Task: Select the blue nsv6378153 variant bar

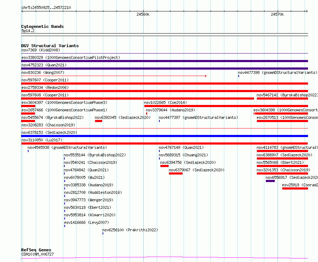Action: point(164,136)
